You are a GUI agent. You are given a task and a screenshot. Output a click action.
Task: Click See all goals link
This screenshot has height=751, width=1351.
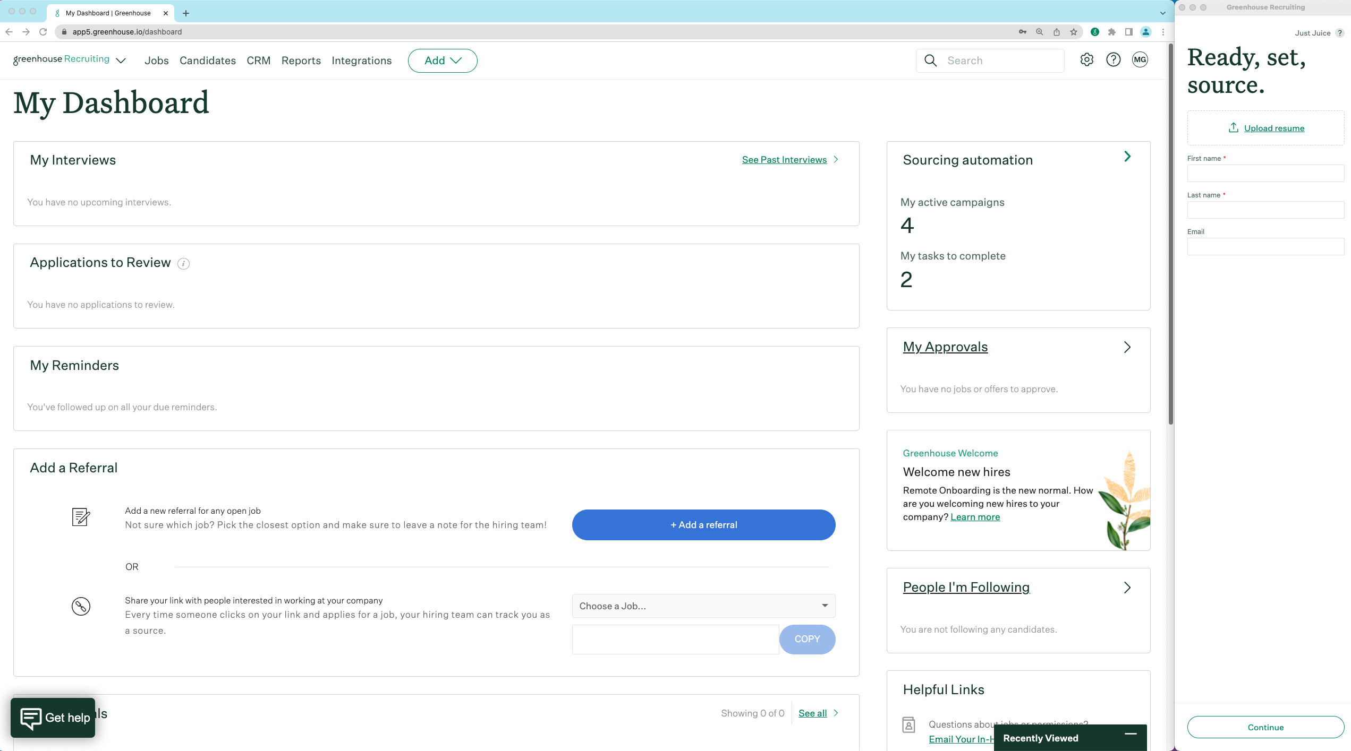pos(812,713)
